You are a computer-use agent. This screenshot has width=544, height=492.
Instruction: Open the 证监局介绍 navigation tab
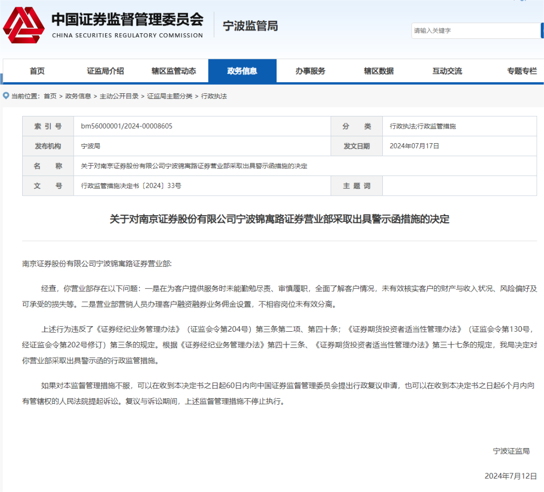coord(105,71)
